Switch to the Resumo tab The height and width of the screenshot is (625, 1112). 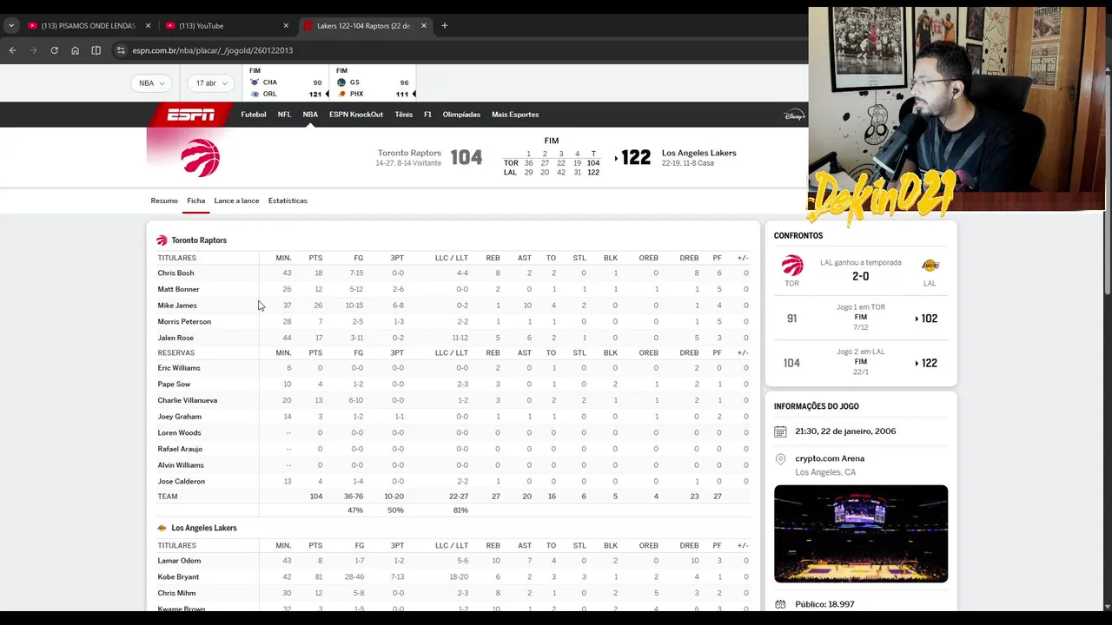click(164, 201)
